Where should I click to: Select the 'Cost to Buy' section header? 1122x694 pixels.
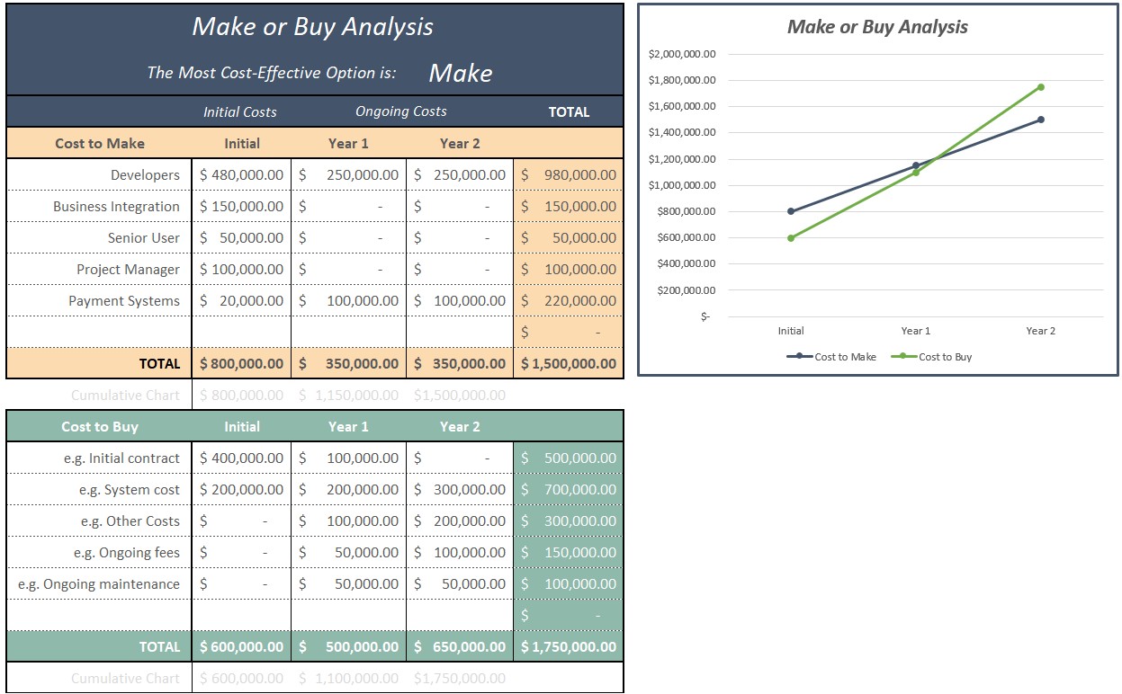click(99, 427)
